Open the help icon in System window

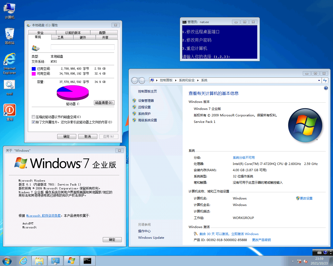[326, 88]
